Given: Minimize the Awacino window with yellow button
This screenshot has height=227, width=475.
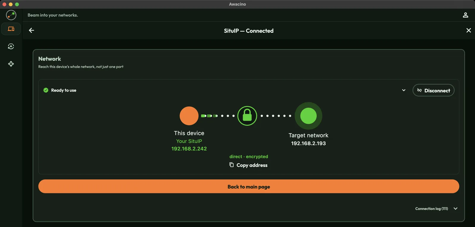Looking at the screenshot, I should pos(11,4).
